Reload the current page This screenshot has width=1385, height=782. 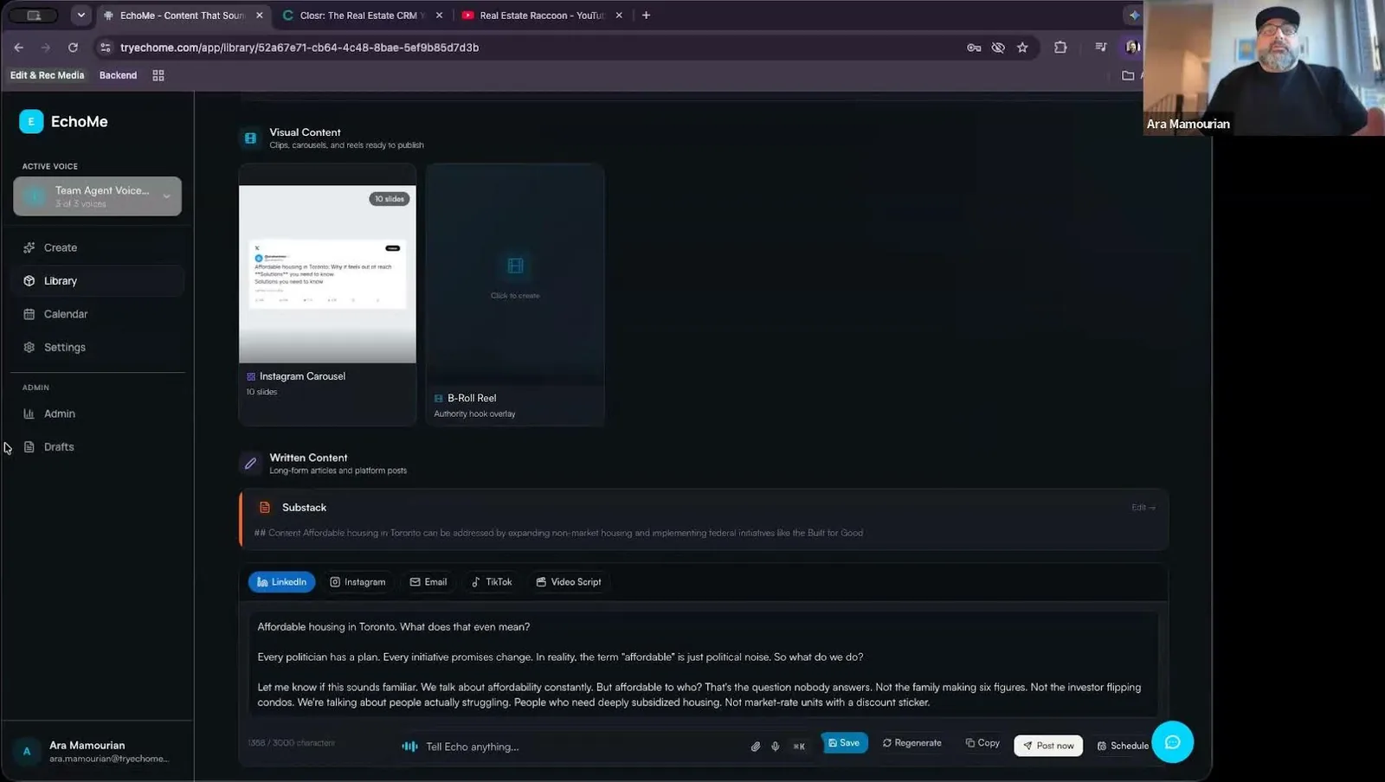pyautogui.click(x=73, y=48)
